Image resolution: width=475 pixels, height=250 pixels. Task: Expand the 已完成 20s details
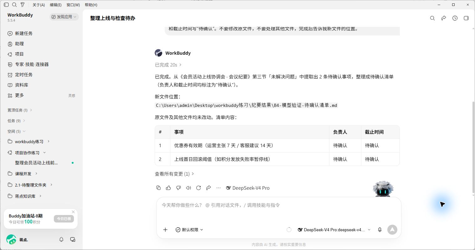168,65
